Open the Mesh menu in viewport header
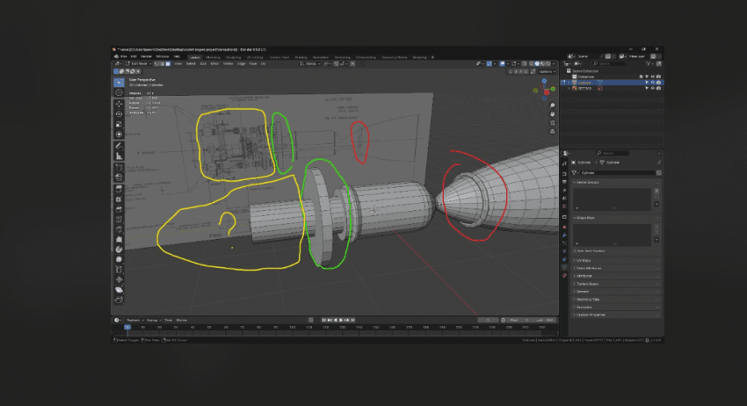The image size is (747, 406). 214,63
